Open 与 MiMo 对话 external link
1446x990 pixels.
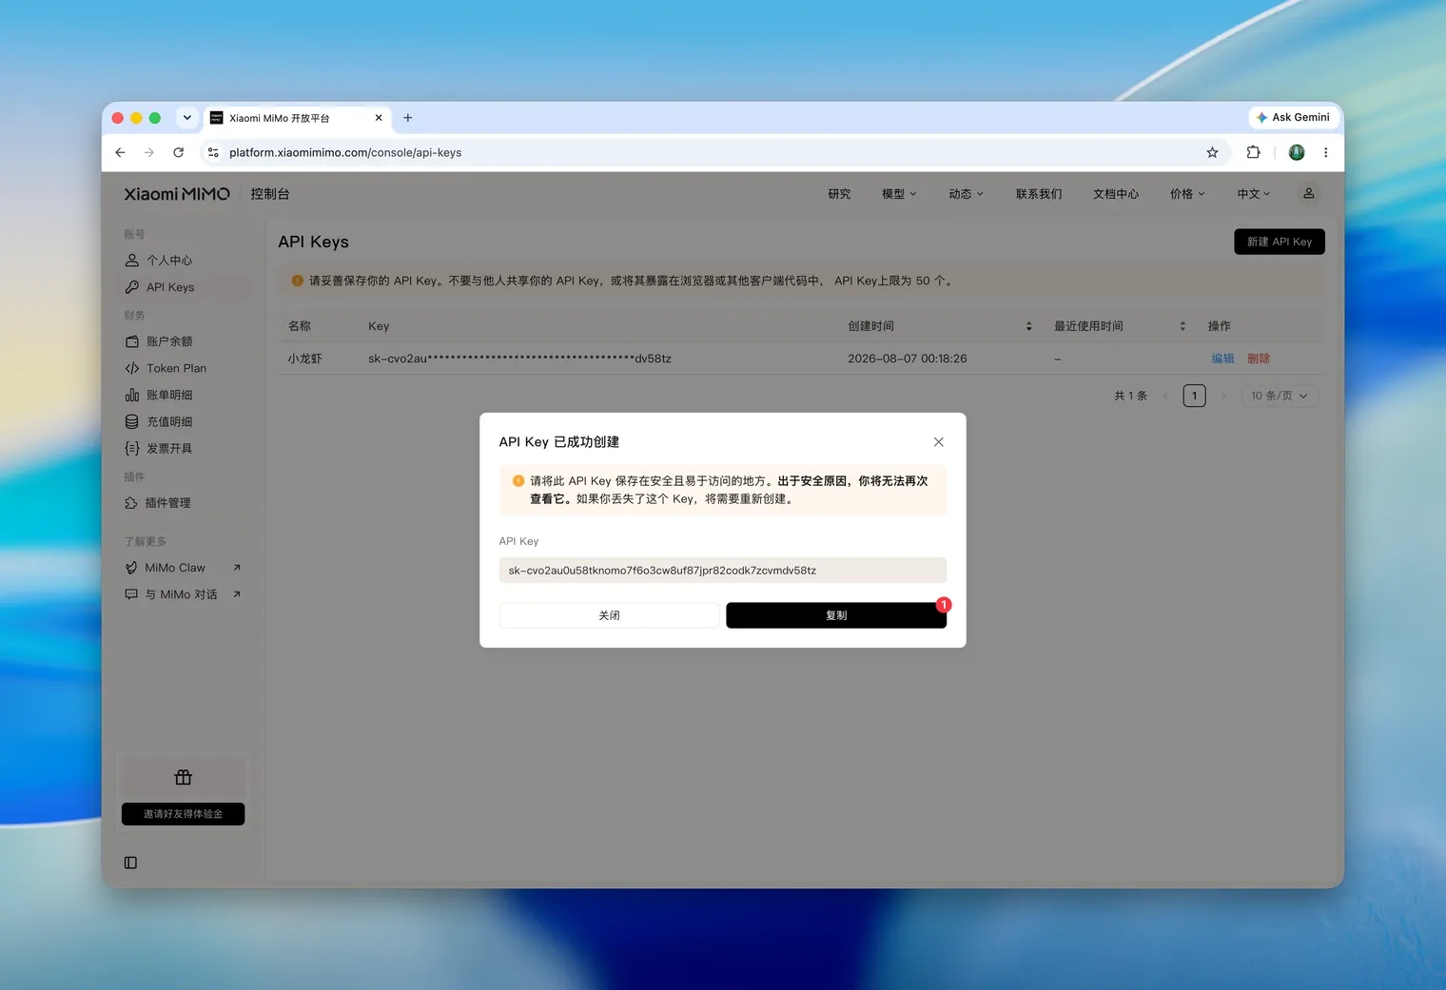point(185,594)
